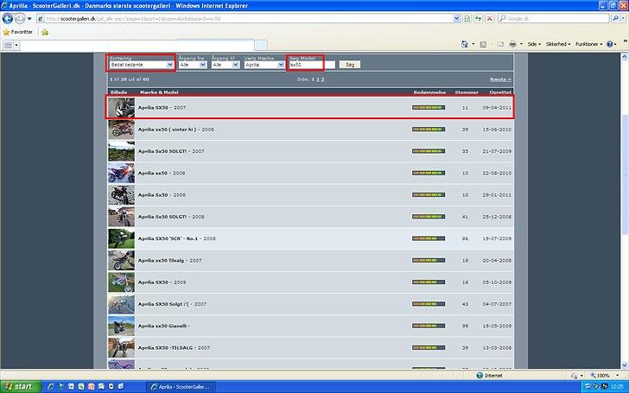This screenshot has width=629, height=393.
Task: Open the address bar history dropdown
Action: point(456,19)
